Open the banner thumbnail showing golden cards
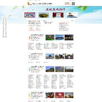This screenshot has height=102, width=102. [44, 15]
